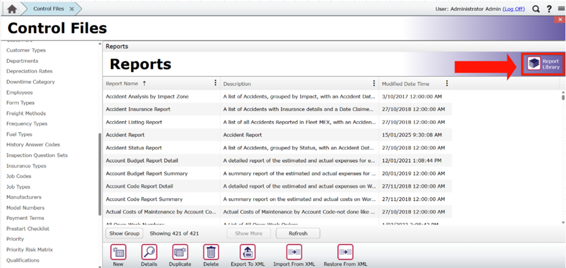
Task: Open the search magnifier icon
Action: (536, 9)
